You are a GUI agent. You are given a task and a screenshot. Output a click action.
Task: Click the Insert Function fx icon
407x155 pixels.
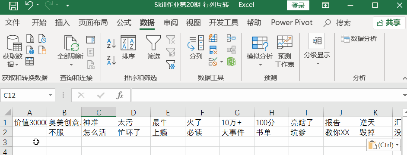(x=120, y=96)
